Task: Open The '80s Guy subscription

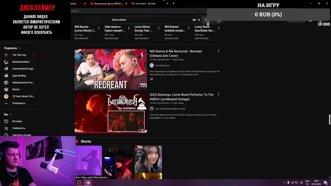Action: pyautogui.click(x=20, y=55)
